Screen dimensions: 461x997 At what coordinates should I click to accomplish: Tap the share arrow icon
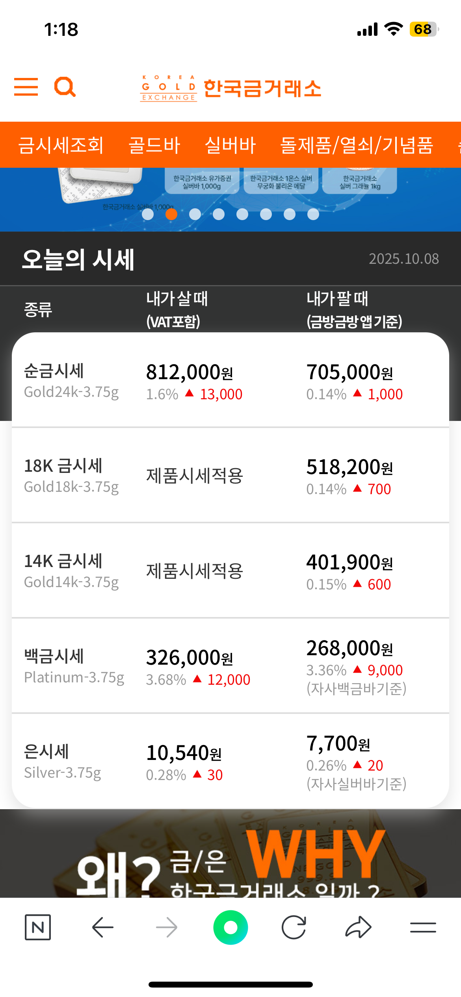[x=358, y=927]
